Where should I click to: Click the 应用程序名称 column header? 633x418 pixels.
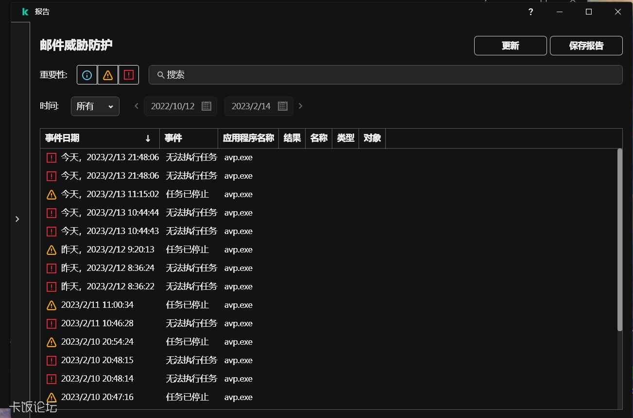(x=248, y=138)
